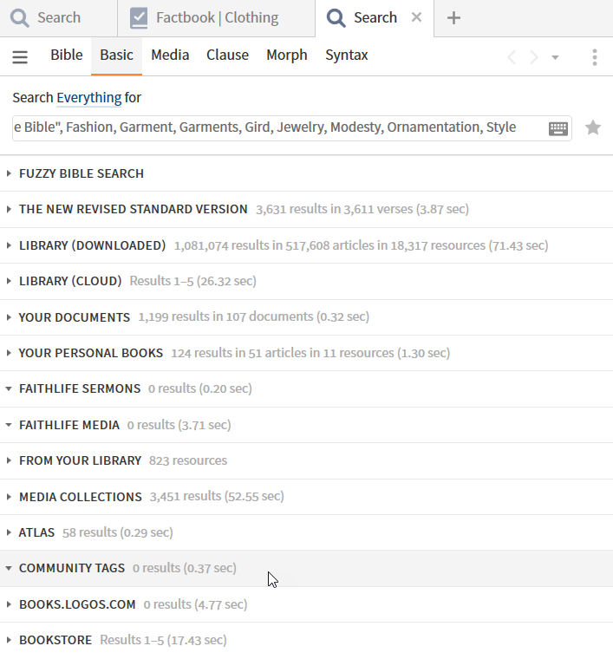Expand the From Your Library section
This screenshot has height=659, width=613.
tap(9, 460)
